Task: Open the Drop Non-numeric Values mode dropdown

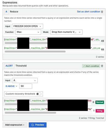Action: click(66, 32)
